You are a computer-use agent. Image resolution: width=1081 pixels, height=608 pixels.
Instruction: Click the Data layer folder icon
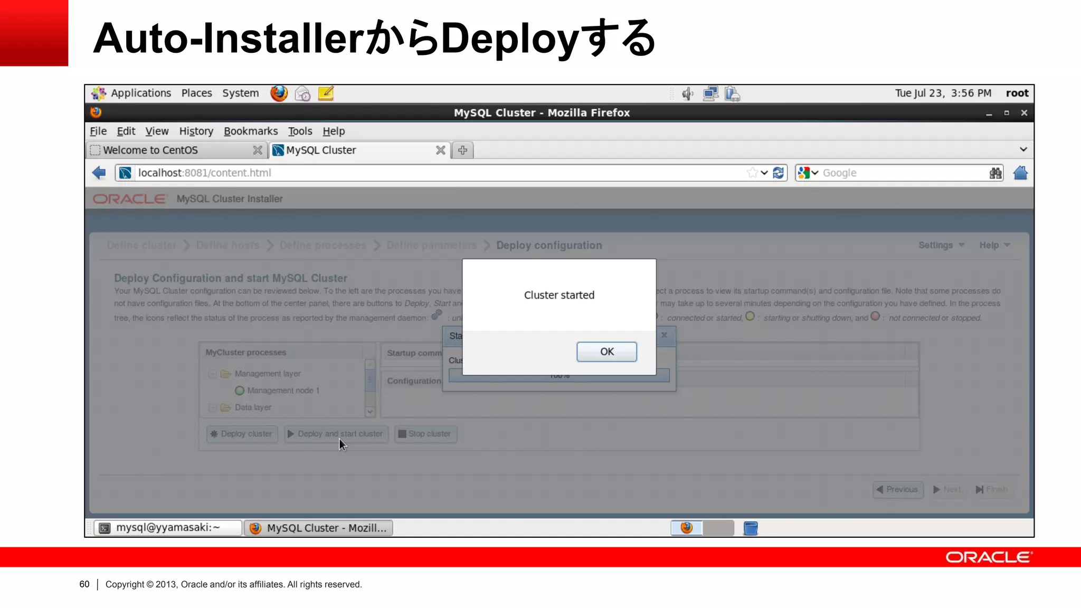(x=226, y=407)
